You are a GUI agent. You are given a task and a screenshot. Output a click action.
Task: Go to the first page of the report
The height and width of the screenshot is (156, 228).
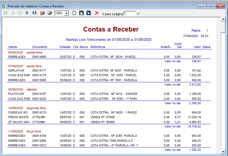[6, 13]
